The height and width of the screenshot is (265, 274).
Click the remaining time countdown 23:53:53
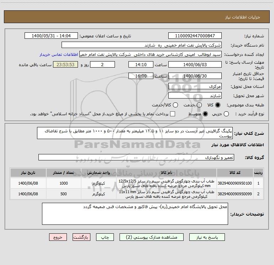point(65,64)
